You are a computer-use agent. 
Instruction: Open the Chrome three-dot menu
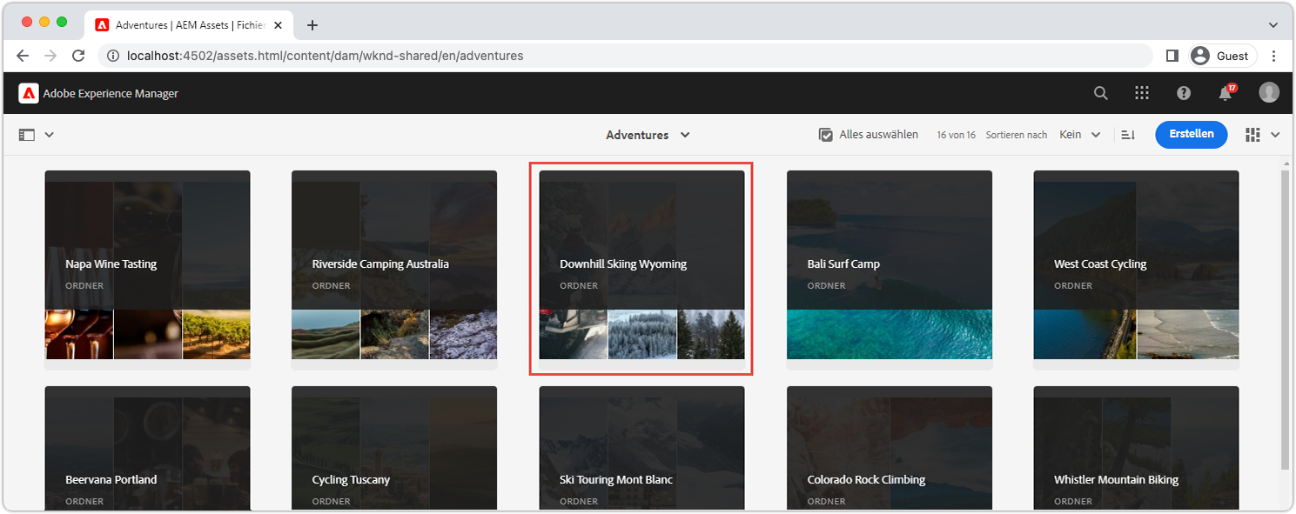(x=1274, y=56)
